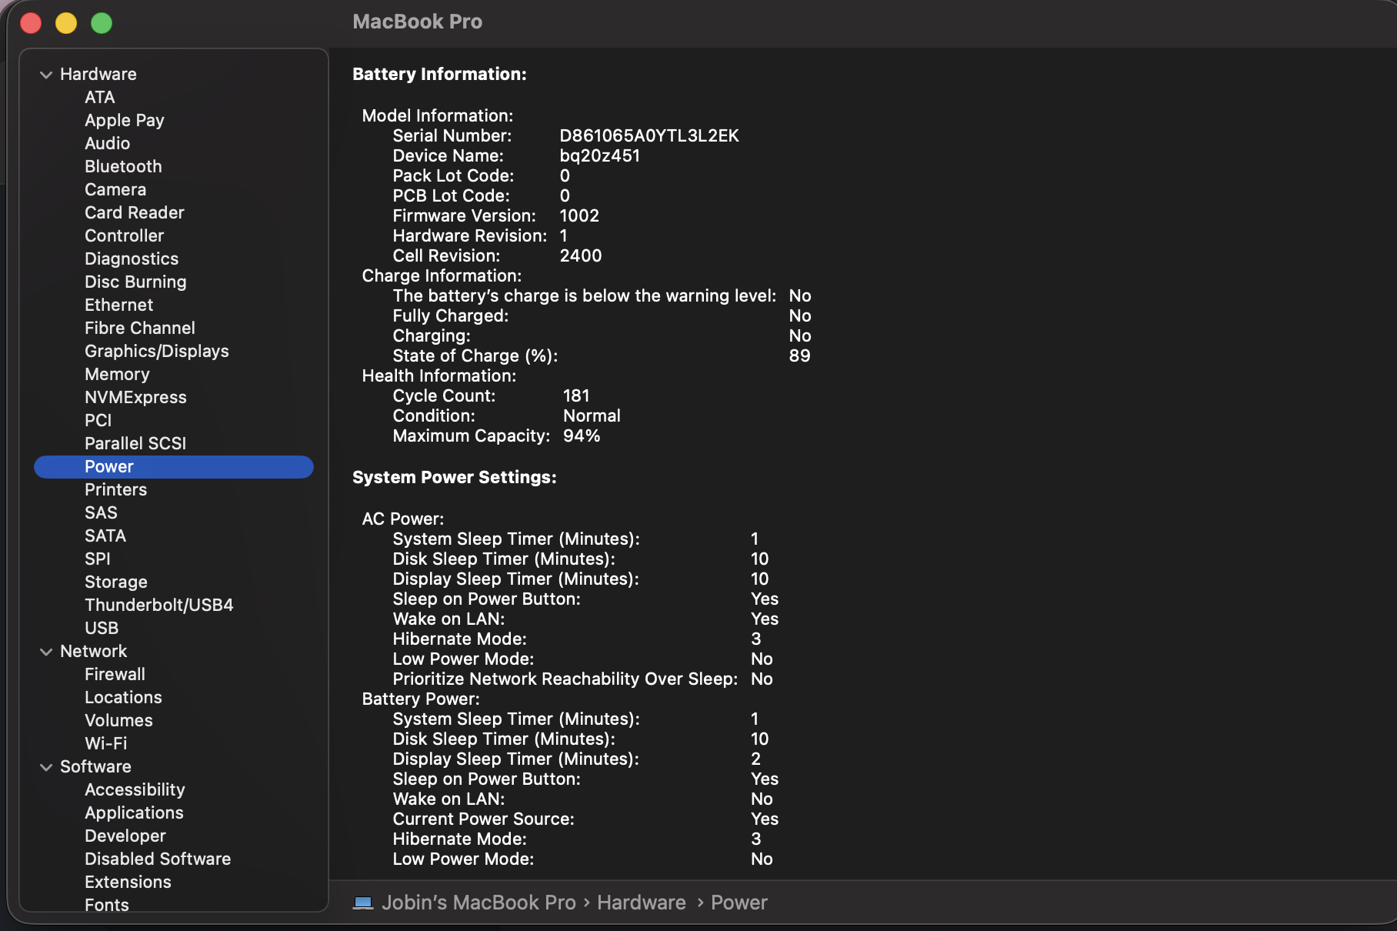Open Accessibility under Software
Screen dimensions: 1397x931
pyautogui.click(x=135, y=789)
